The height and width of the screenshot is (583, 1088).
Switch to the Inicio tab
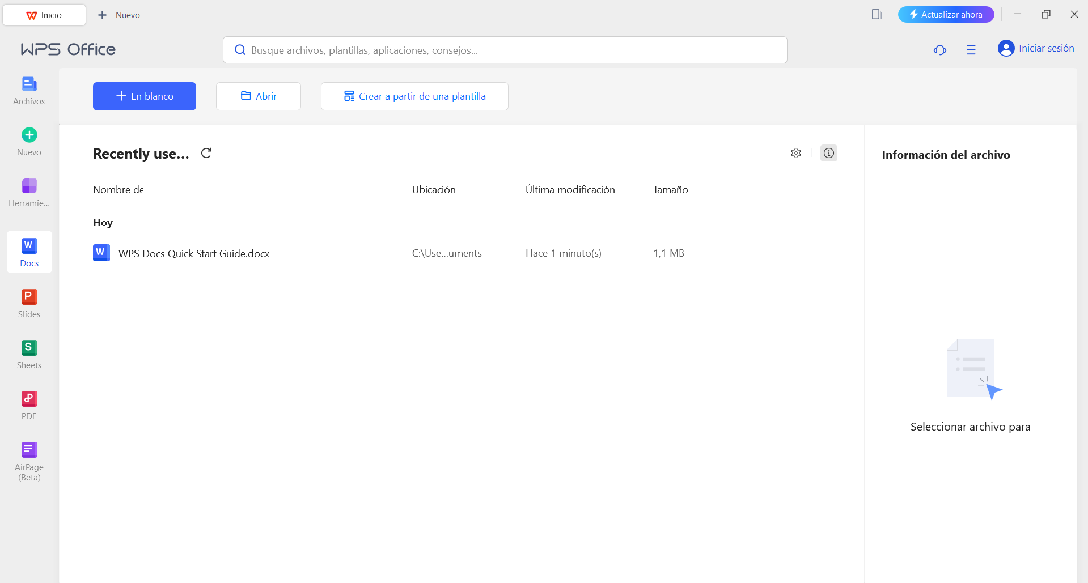click(44, 15)
